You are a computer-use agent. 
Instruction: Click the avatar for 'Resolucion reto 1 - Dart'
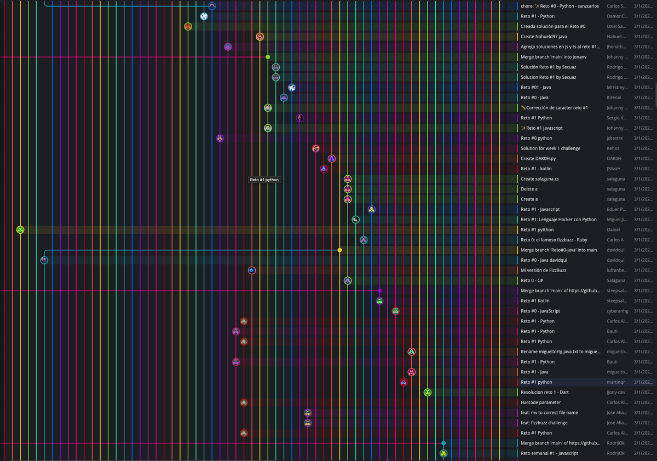tap(428, 392)
